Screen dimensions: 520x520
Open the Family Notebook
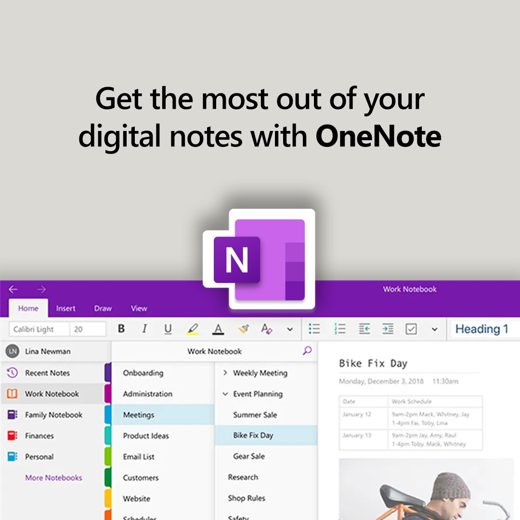pyautogui.click(x=53, y=415)
